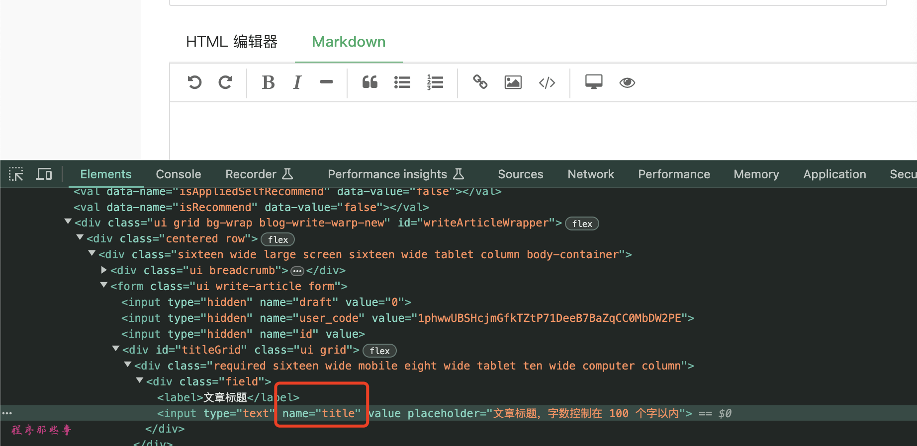Screen dimensions: 917x446
Task: Toggle fullscreen mode with monitor icon
Action: click(594, 82)
